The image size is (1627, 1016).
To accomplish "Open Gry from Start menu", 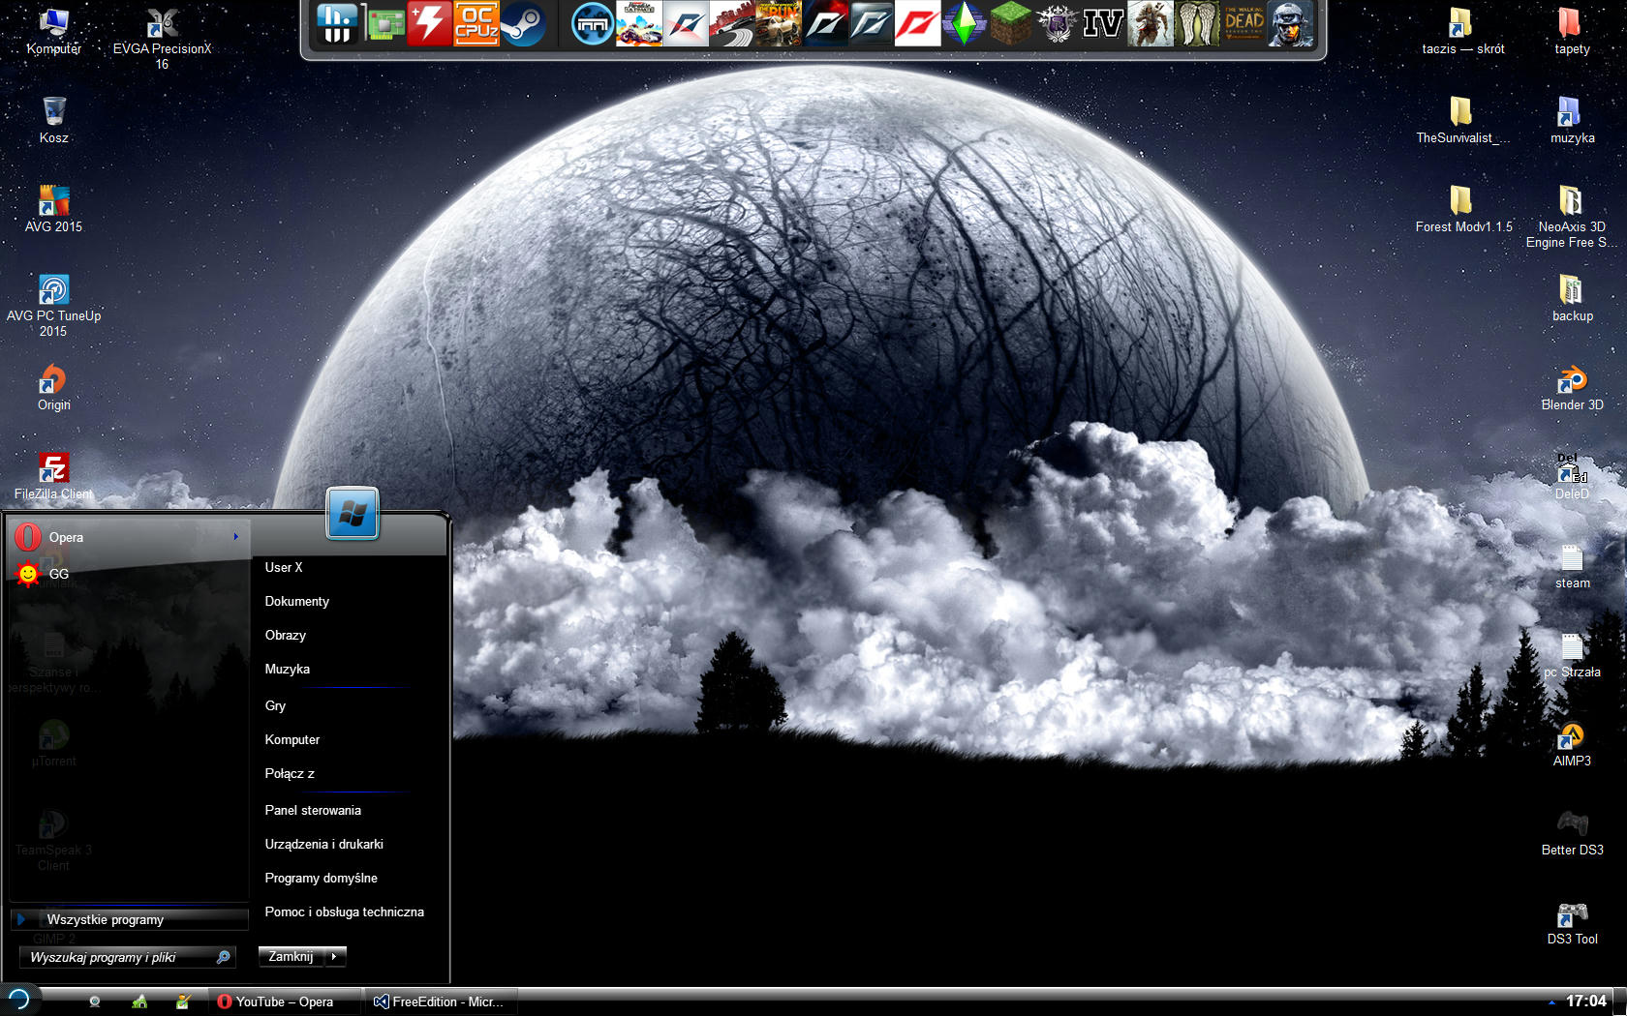I will tap(275, 705).
